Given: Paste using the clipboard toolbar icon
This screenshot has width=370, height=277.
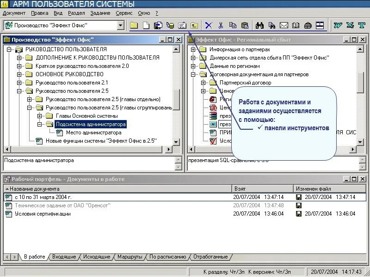Looking at the screenshot, I should 245,25.
